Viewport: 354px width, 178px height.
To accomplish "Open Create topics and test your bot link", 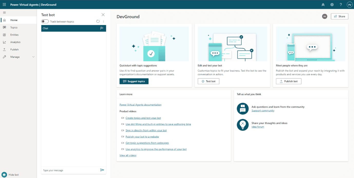I will point(143,118).
